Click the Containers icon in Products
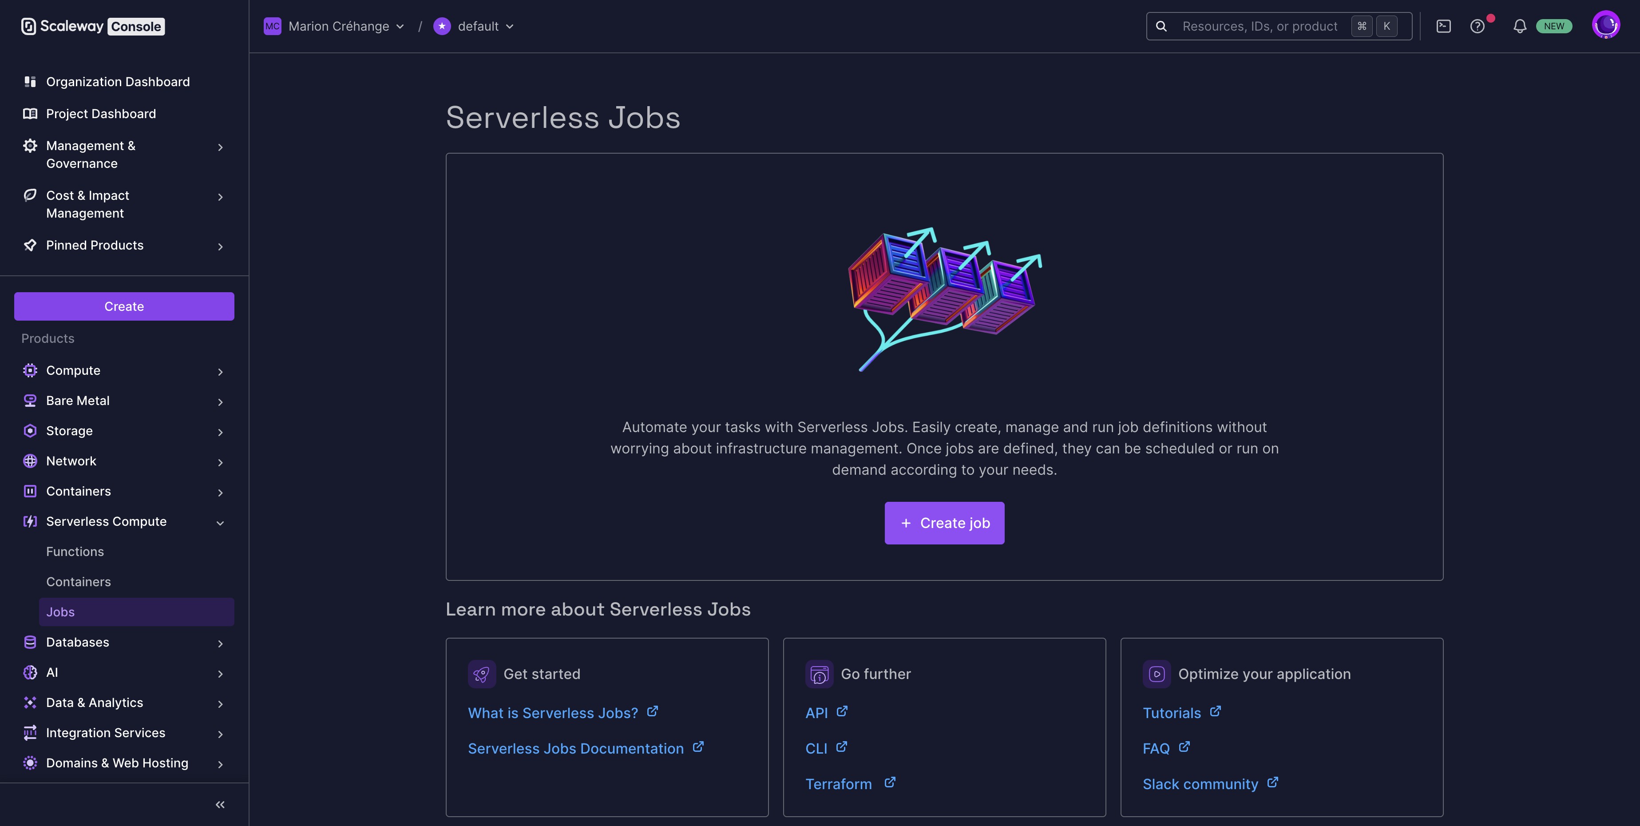 pos(30,491)
